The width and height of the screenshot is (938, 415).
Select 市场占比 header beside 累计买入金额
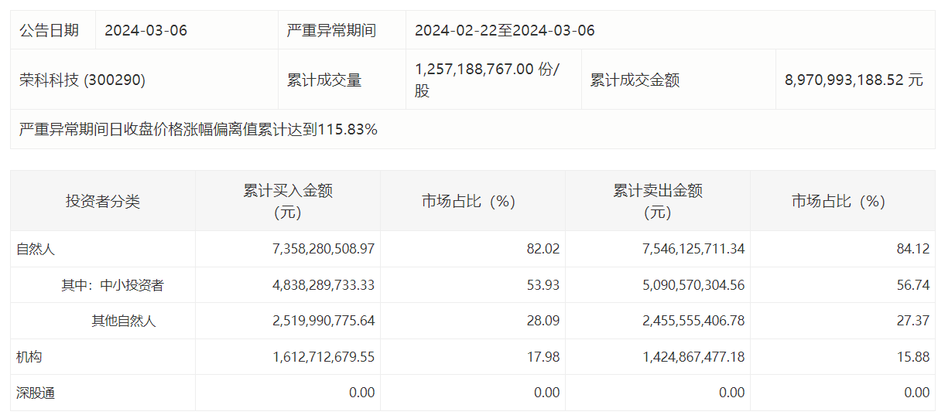pos(468,202)
